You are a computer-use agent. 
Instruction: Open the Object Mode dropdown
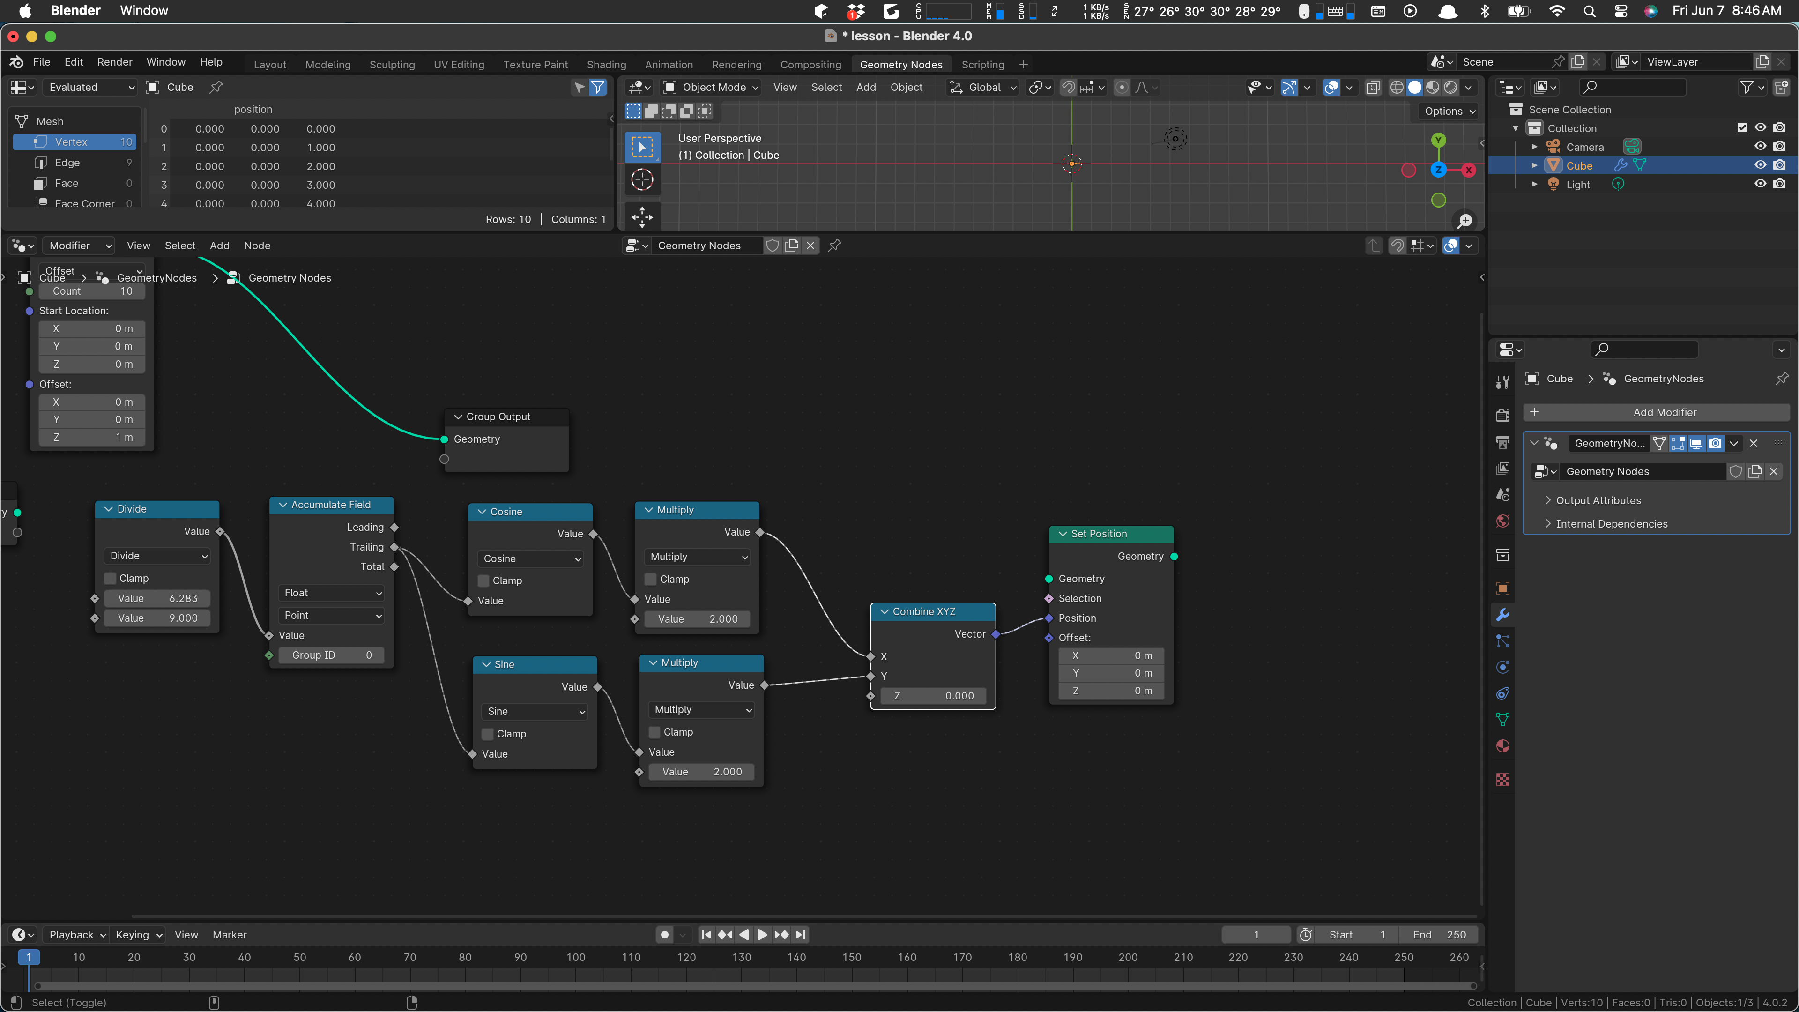pos(712,87)
